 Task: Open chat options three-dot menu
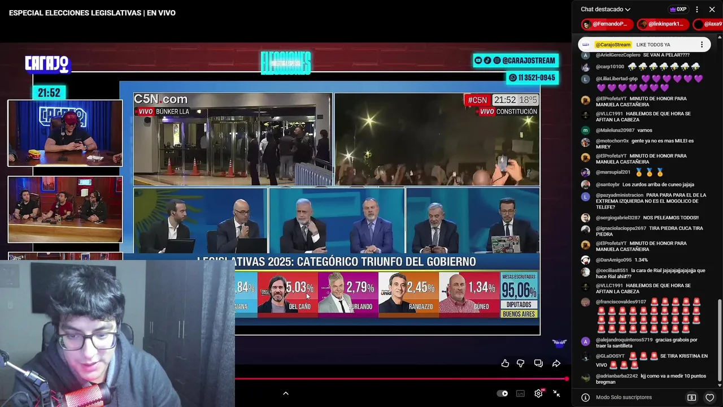click(697, 9)
